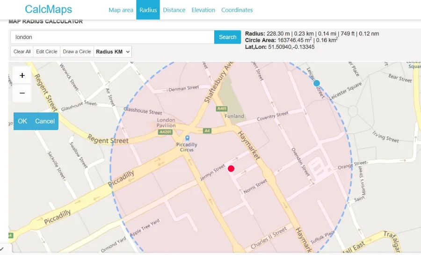Click the Search button
Screen dimensions: 421x255
point(227,37)
